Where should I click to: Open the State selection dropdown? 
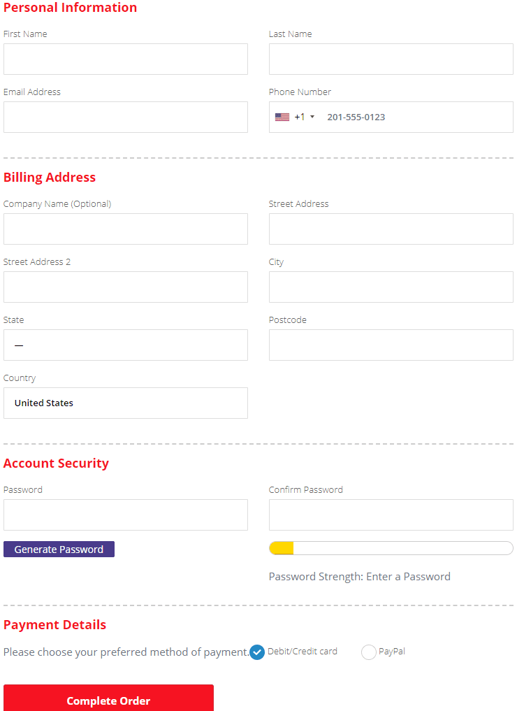(126, 345)
